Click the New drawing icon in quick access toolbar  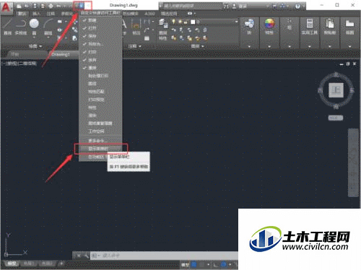[x=19, y=6]
